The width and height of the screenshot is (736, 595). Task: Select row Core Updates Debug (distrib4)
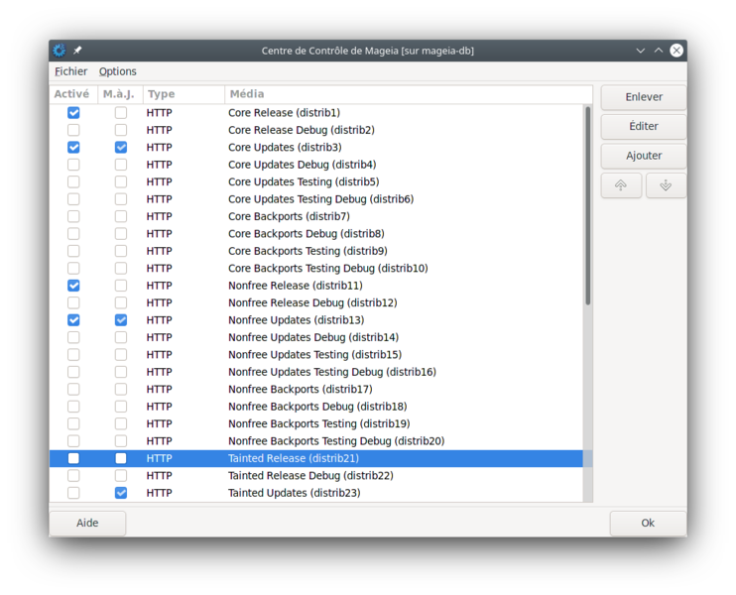[x=316, y=165]
